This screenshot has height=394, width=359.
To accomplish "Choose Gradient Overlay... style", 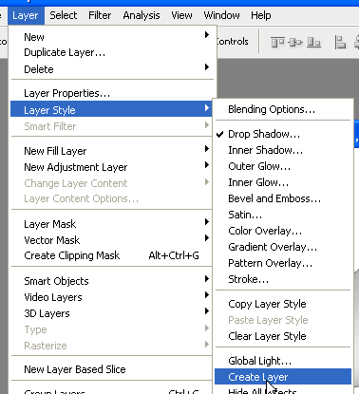I will coord(283,247).
